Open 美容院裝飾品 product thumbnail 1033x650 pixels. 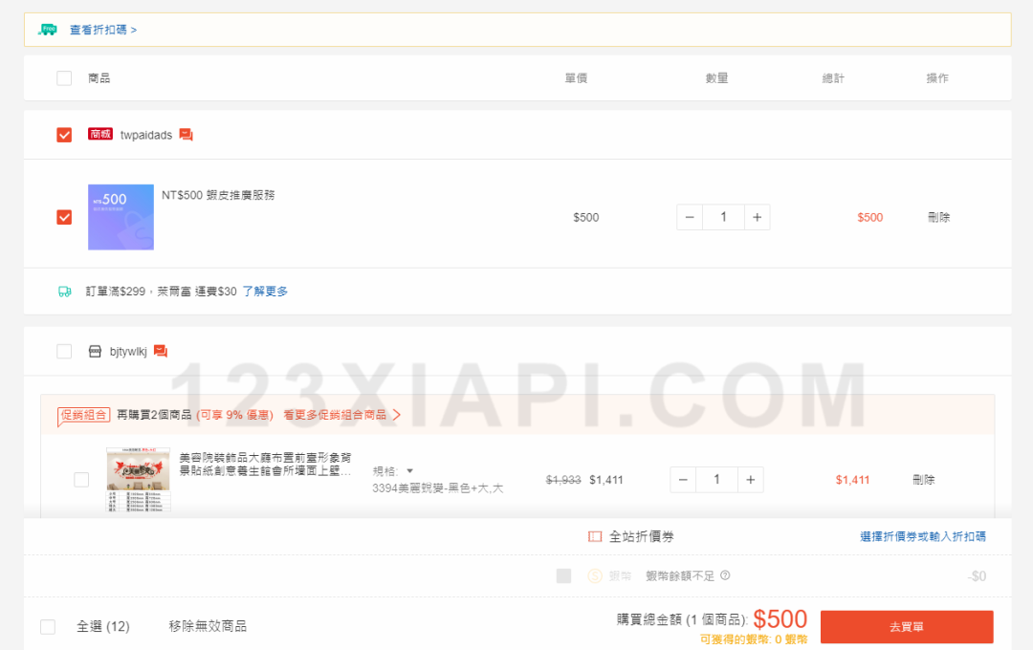point(139,480)
